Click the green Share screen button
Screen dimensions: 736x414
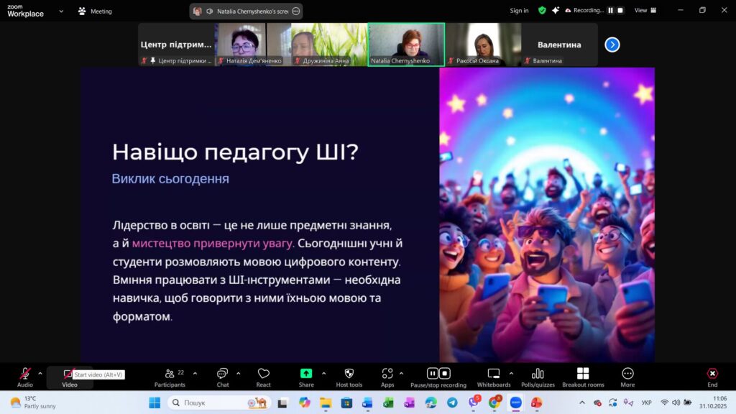tap(306, 377)
